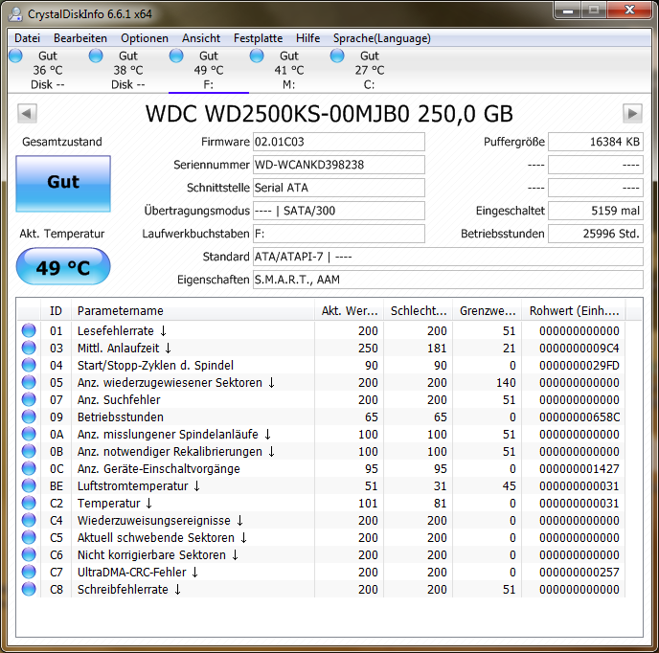This screenshot has width=659, height=653.
Task: Click status icon for notwendiger Rekalibrierungen row
Action: 29,451
